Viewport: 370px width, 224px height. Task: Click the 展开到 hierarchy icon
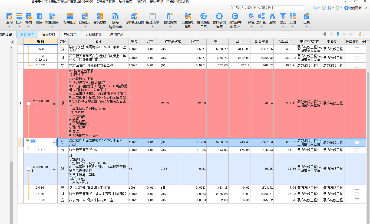click(x=261, y=16)
